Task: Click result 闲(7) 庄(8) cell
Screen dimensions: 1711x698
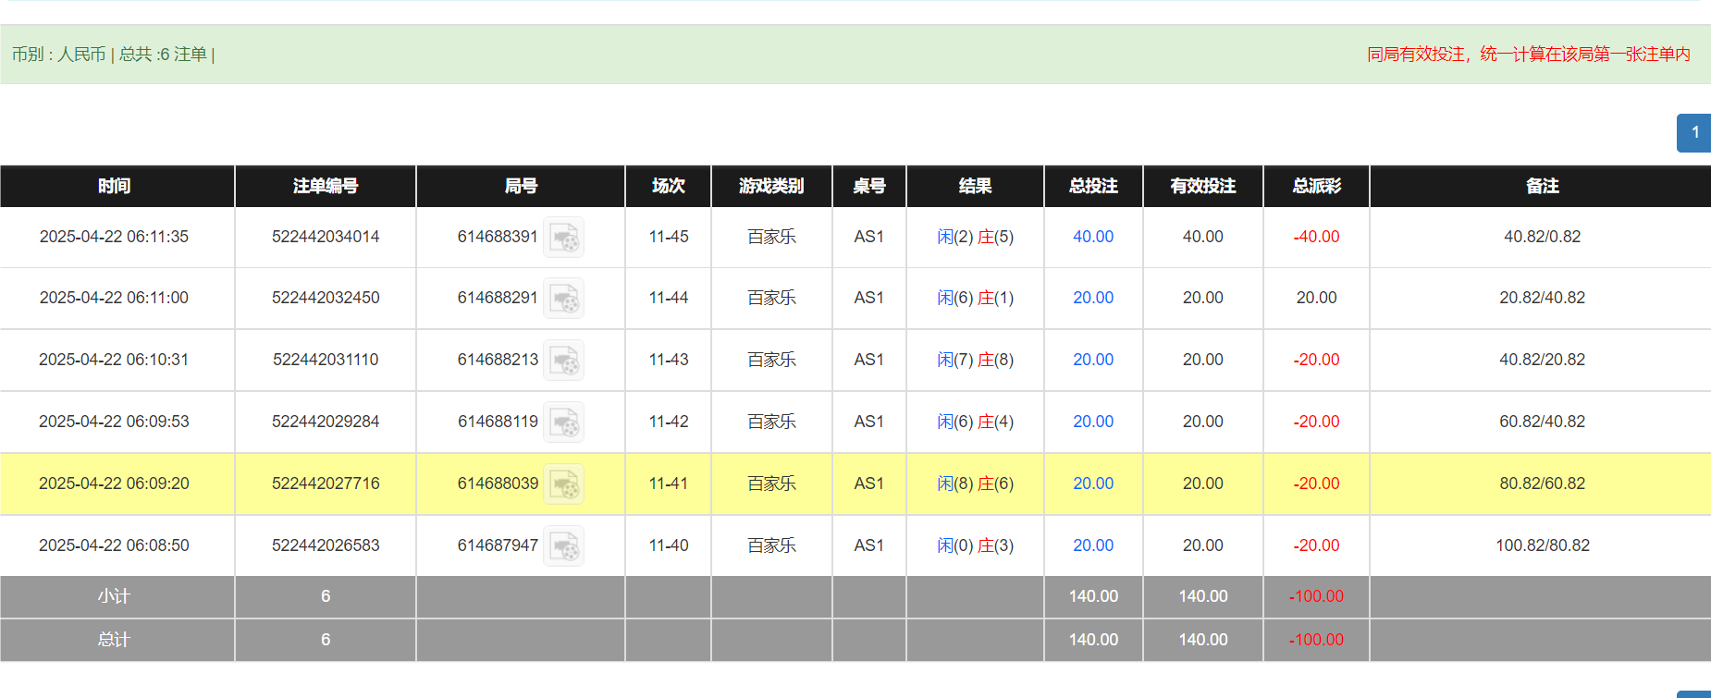Action: tap(975, 360)
